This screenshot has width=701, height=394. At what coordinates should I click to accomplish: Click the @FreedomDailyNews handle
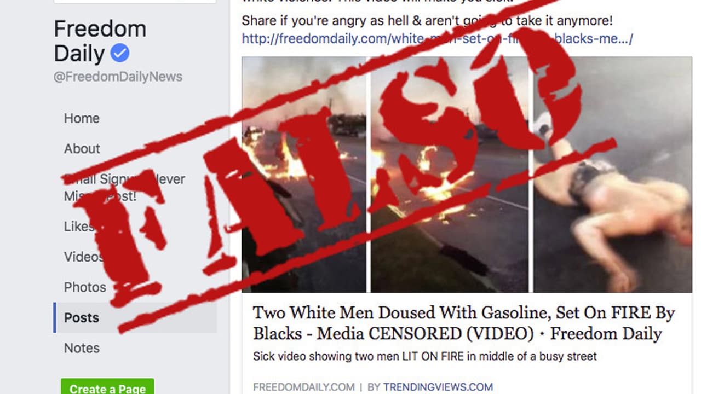(118, 77)
